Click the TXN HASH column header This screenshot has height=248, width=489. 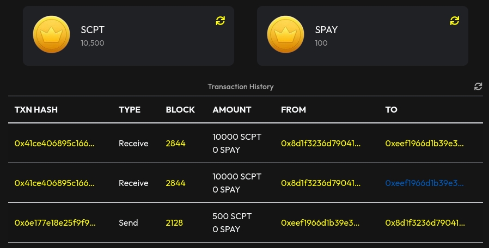pyautogui.click(x=36, y=110)
